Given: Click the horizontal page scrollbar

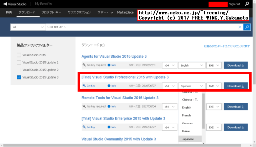Looking at the screenshot, I should tap(122, 145).
